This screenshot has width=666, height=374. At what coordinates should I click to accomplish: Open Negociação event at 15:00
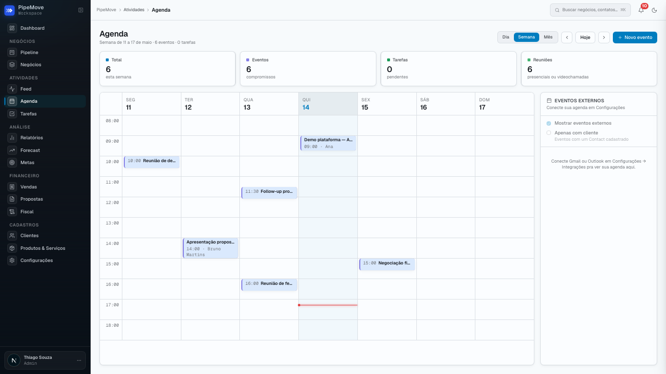(387, 264)
